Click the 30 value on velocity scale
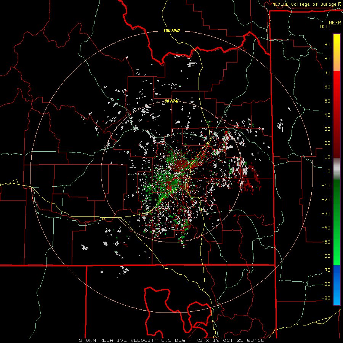This screenshot has height=343, width=343. [x=327, y=129]
